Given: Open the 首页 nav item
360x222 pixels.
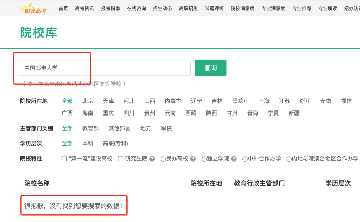Looking at the screenshot, I should click(63, 8).
